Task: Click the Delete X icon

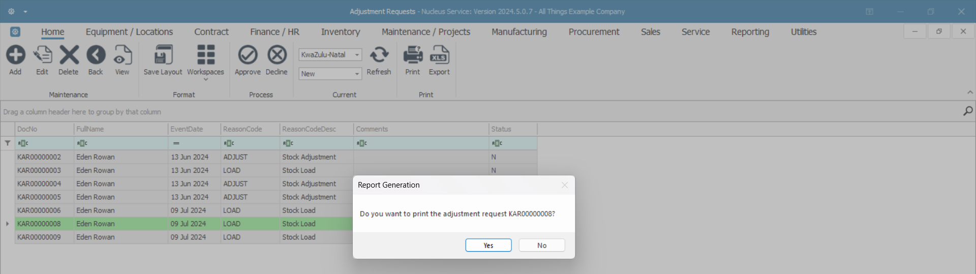Action: point(69,55)
